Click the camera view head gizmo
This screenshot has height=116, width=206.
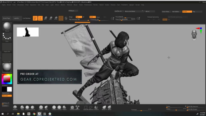[x=194, y=35]
